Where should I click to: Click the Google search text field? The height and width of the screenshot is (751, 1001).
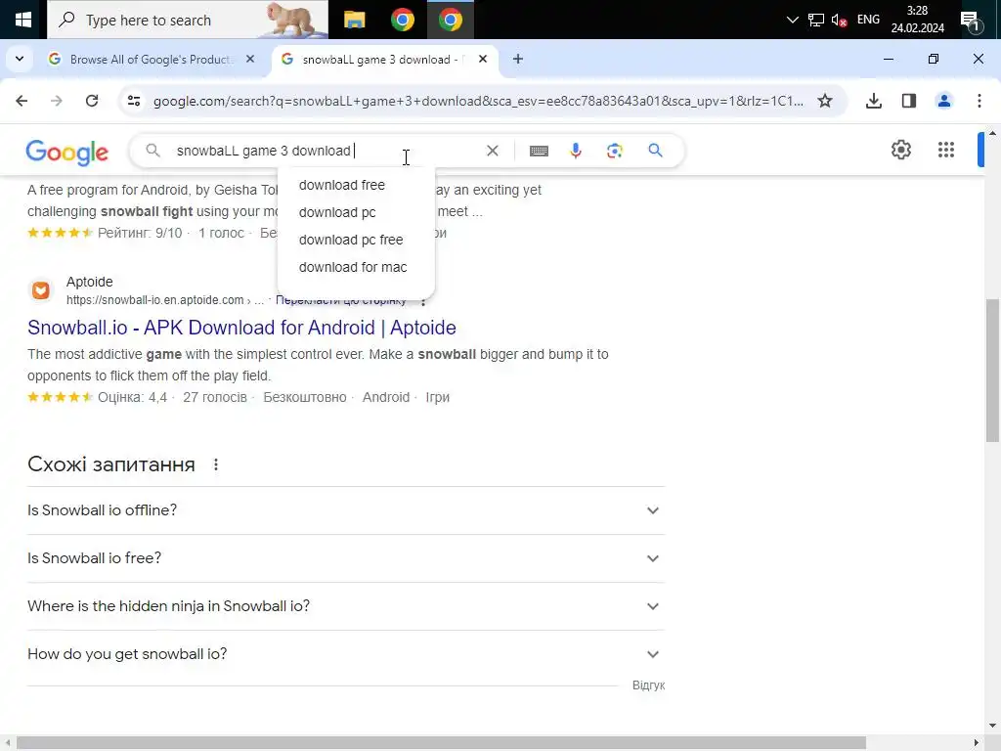(x=326, y=151)
